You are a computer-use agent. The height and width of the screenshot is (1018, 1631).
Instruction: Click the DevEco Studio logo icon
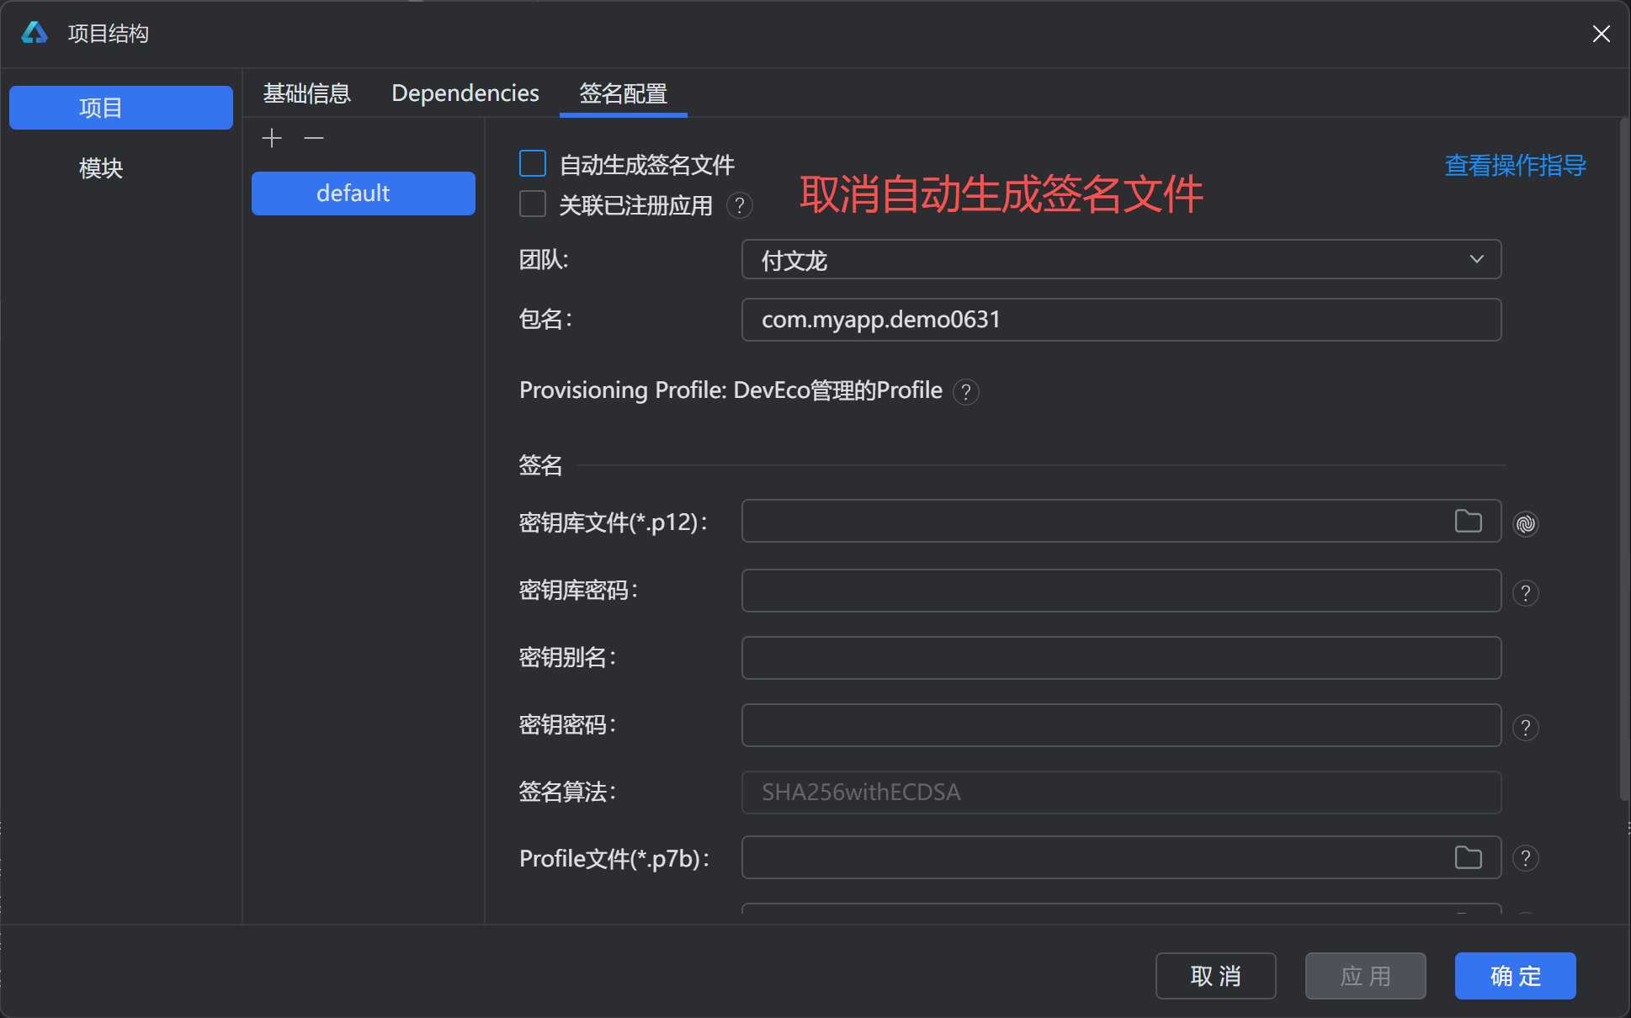point(35,33)
